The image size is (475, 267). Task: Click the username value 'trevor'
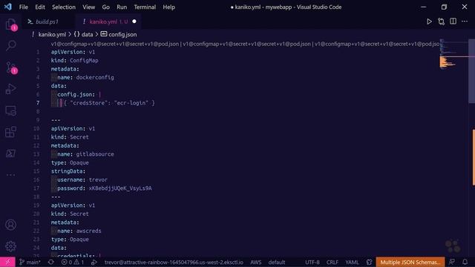(98, 179)
